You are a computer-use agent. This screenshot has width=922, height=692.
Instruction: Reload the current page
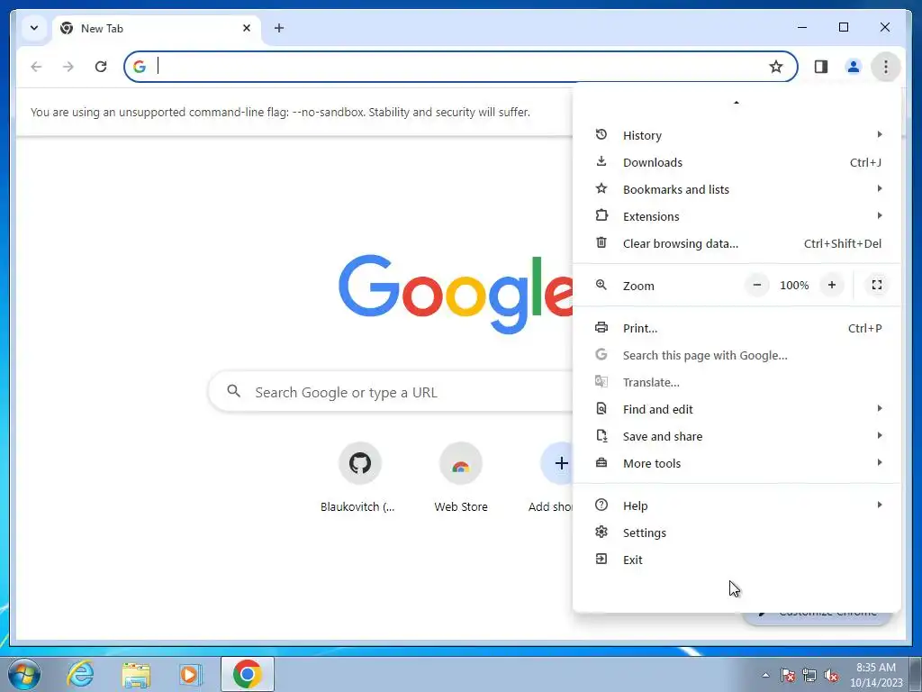click(101, 67)
